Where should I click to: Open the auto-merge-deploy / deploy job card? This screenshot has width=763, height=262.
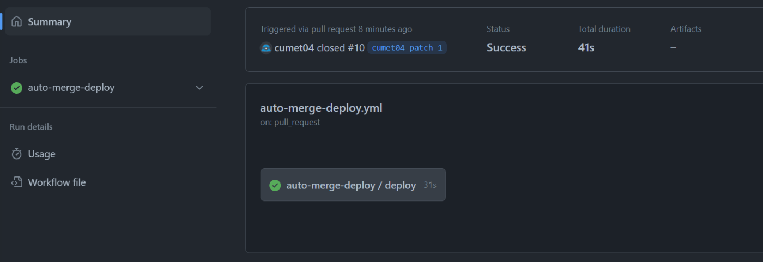point(352,185)
